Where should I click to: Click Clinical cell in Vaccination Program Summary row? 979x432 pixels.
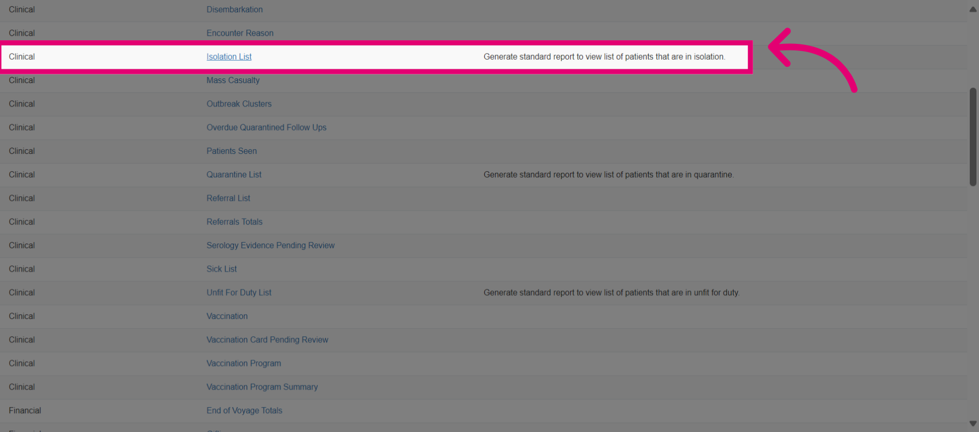[x=22, y=387]
